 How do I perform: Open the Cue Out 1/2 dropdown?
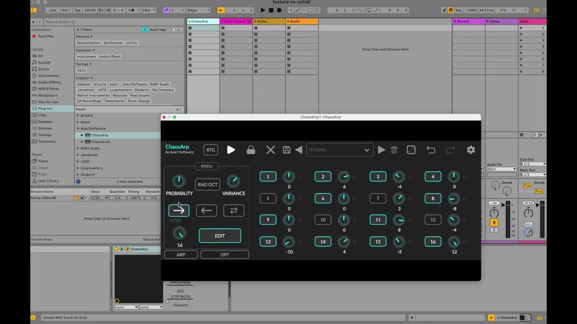[533, 164]
